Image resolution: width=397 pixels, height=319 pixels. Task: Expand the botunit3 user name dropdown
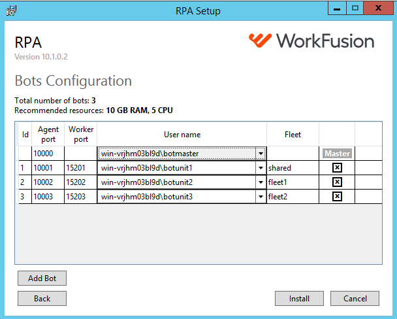(261, 197)
